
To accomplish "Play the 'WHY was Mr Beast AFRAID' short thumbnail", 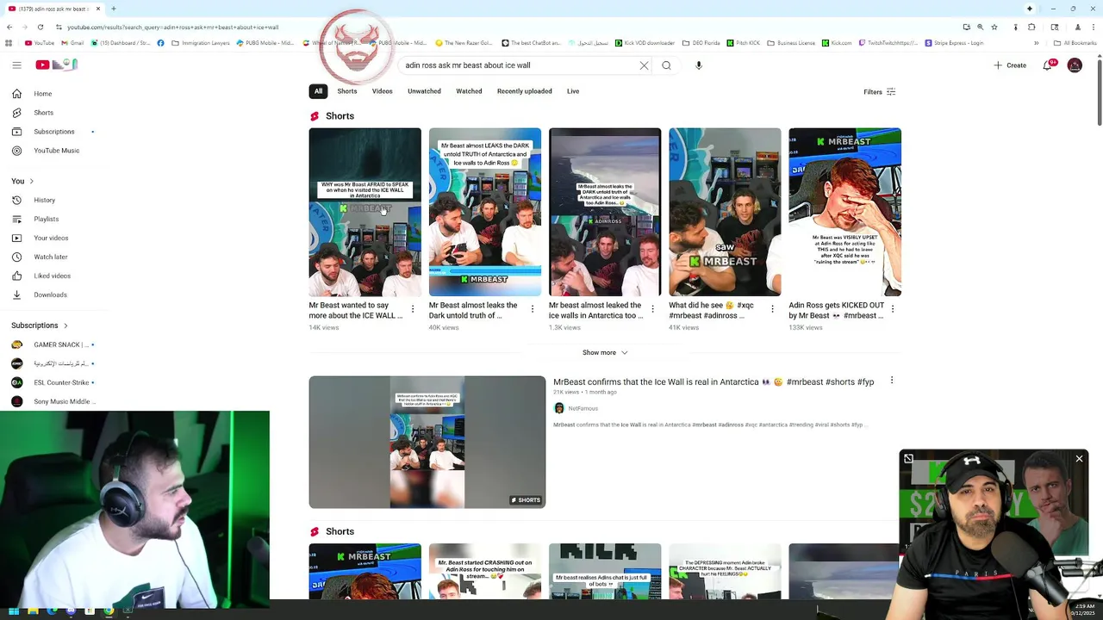I will (x=365, y=212).
